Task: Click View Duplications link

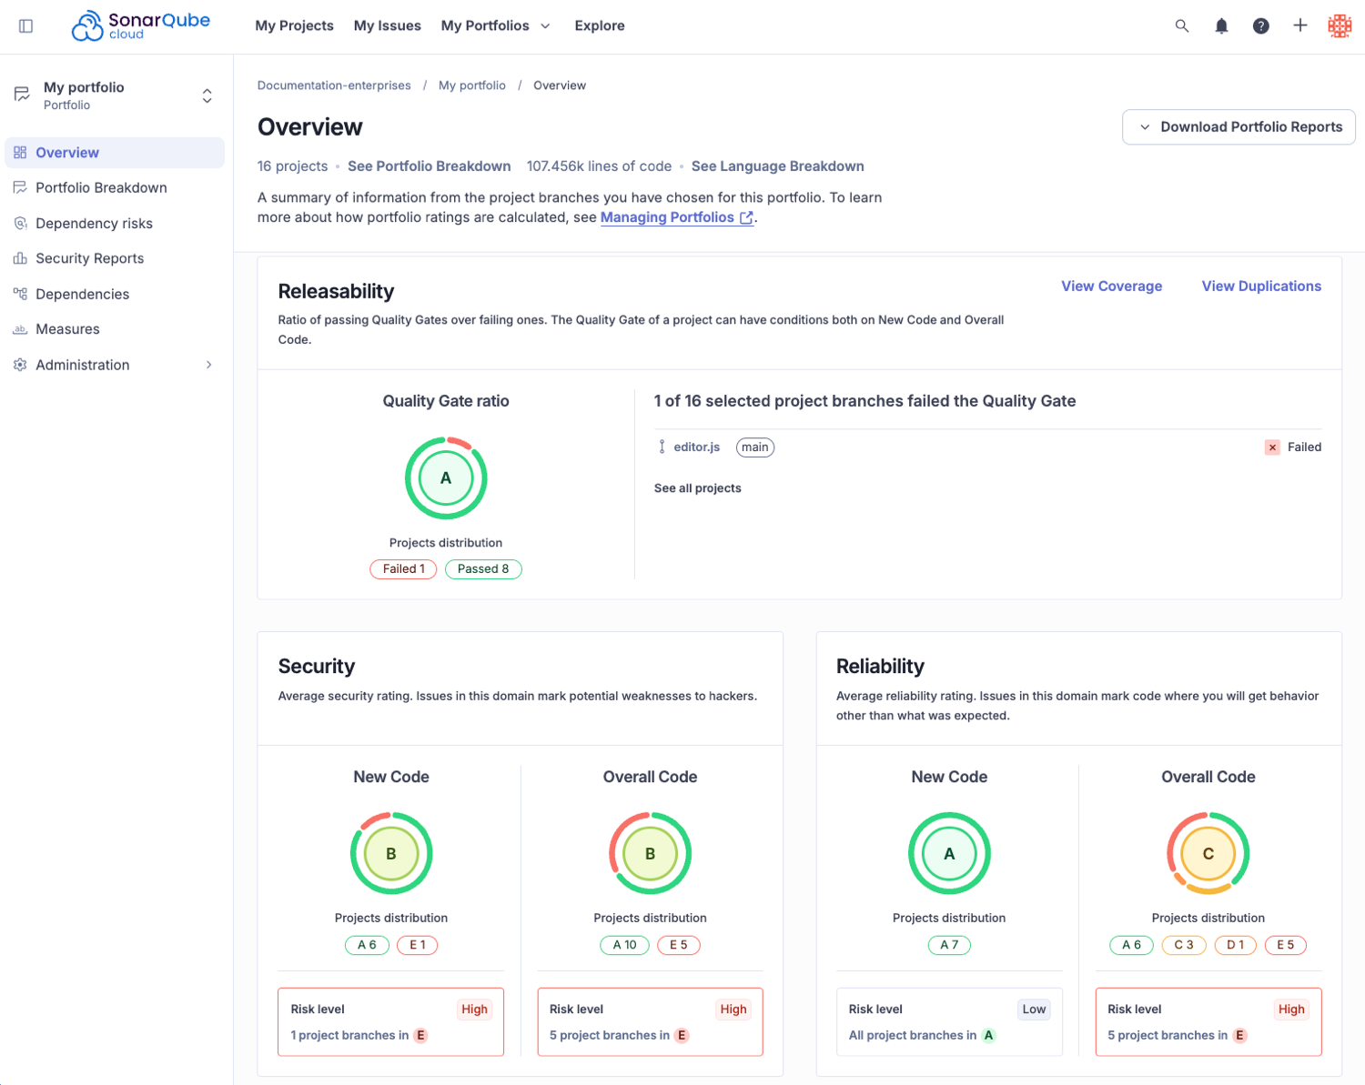Action: click(1261, 286)
